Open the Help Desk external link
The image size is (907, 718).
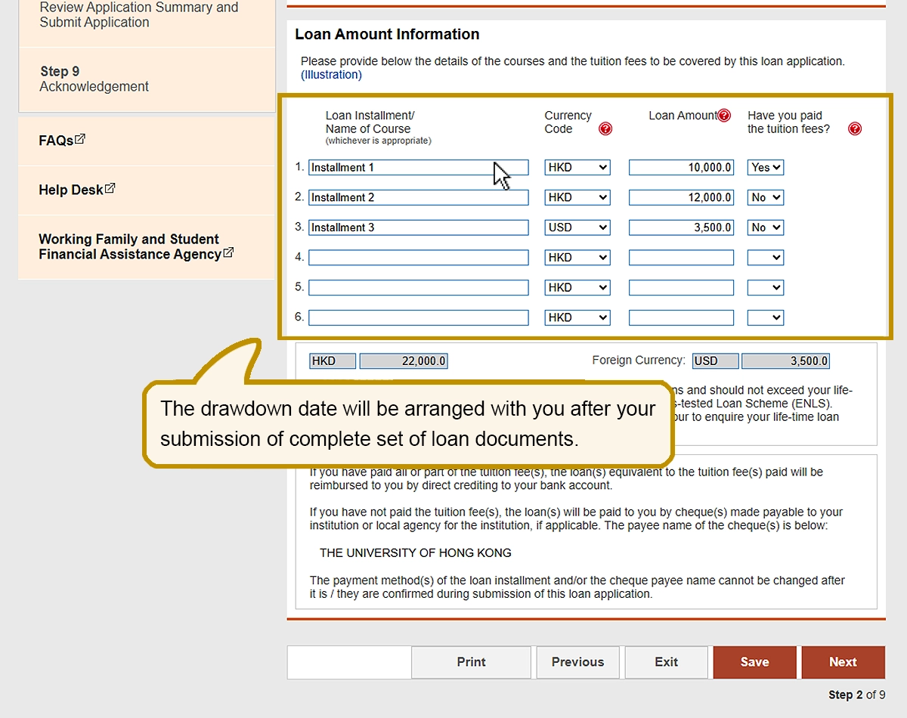(x=76, y=190)
